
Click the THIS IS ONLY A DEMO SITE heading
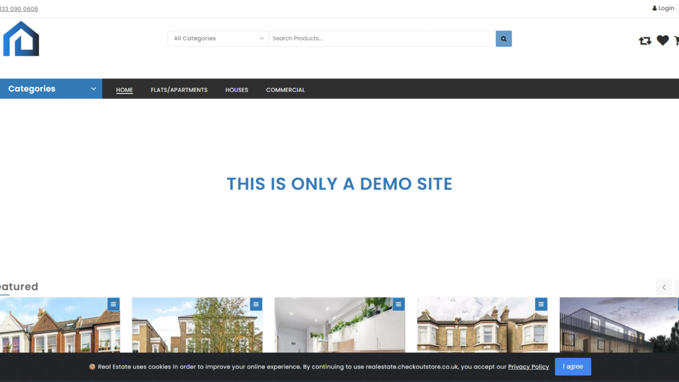point(339,184)
